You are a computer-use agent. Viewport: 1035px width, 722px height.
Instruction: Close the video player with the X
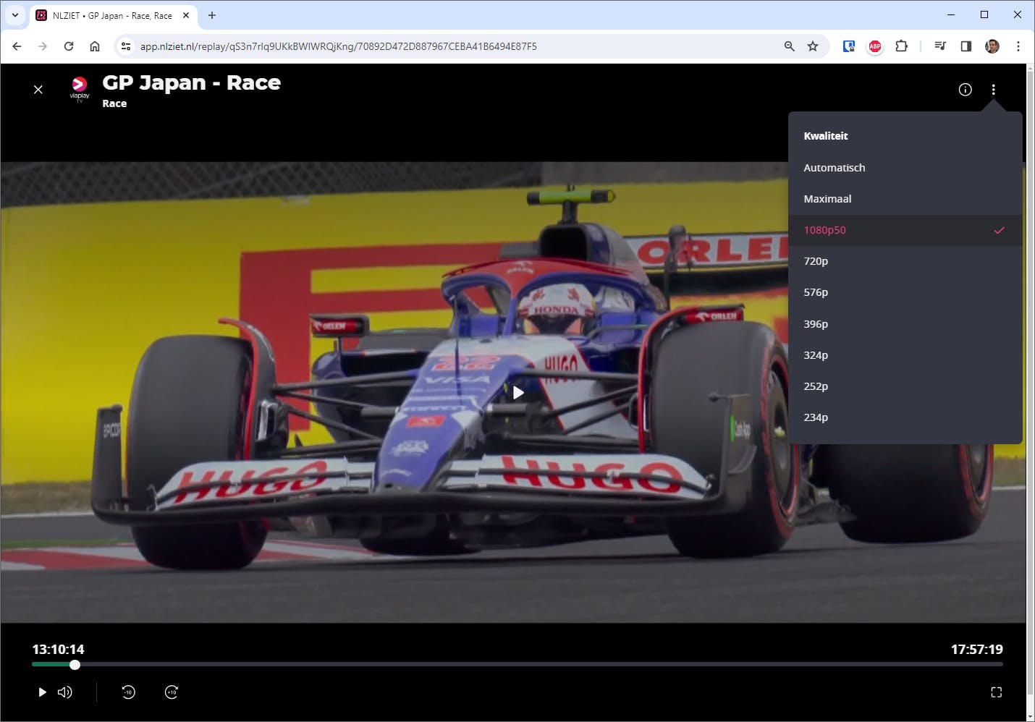click(38, 90)
